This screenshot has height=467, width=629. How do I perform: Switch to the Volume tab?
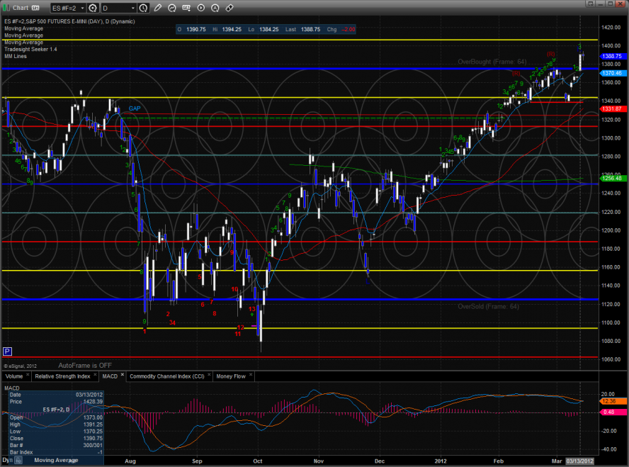click(x=14, y=376)
